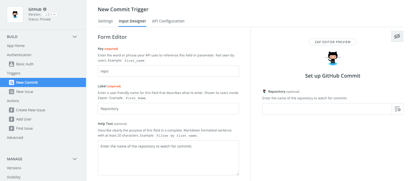413x181 pixels.
Task: Select the Add User action lightning icon
Action: click(x=11, y=119)
